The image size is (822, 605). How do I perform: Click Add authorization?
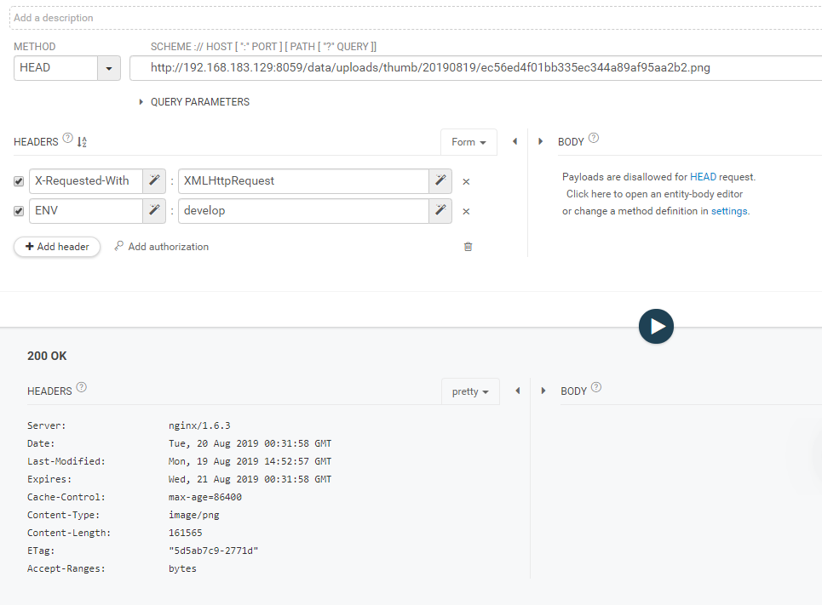162,247
